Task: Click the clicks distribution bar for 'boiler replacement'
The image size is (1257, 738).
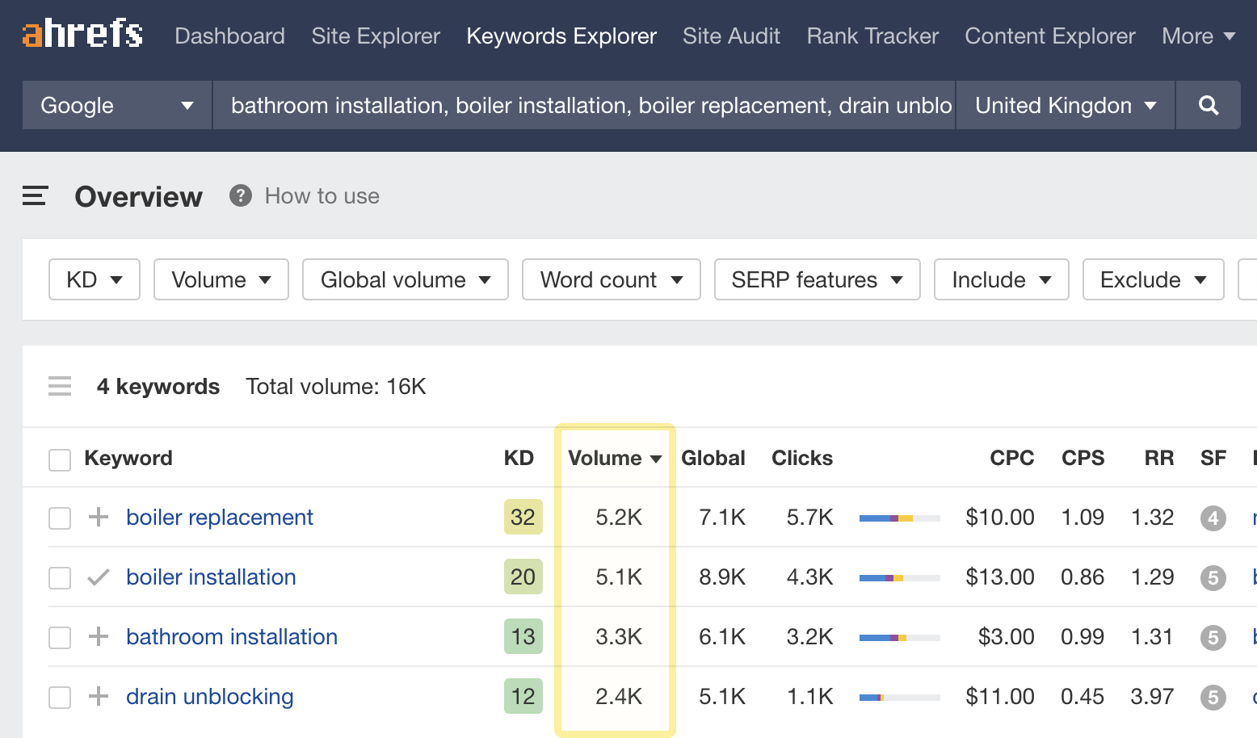Action: pos(899,518)
